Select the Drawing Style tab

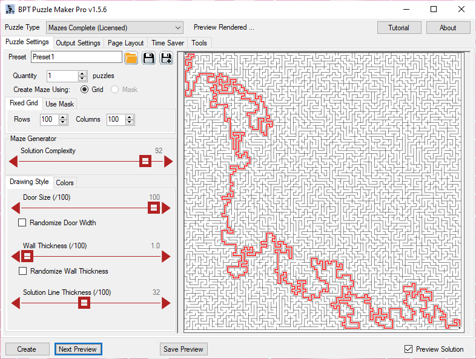click(29, 182)
